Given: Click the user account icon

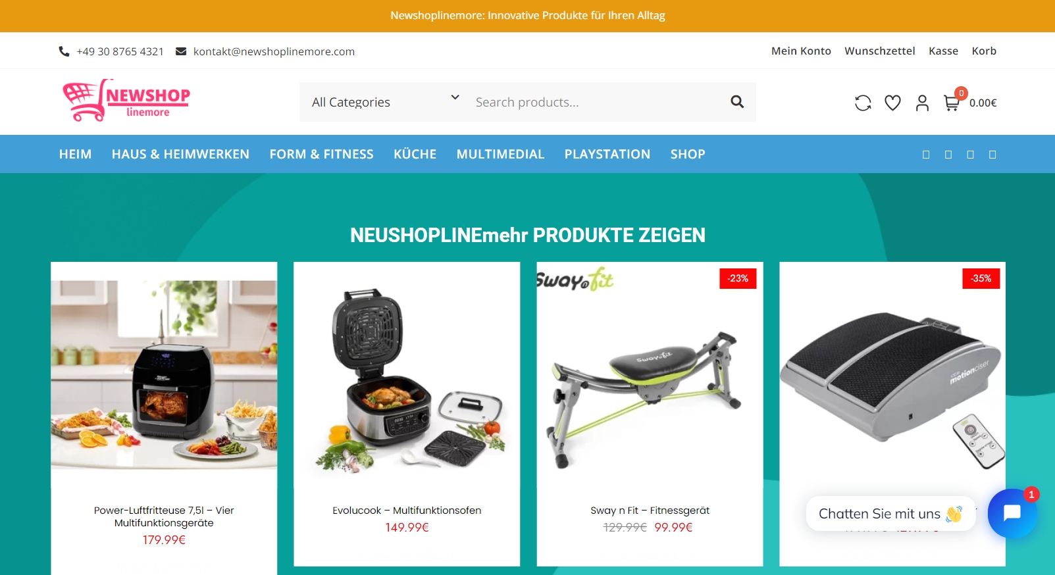Looking at the screenshot, I should [922, 103].
